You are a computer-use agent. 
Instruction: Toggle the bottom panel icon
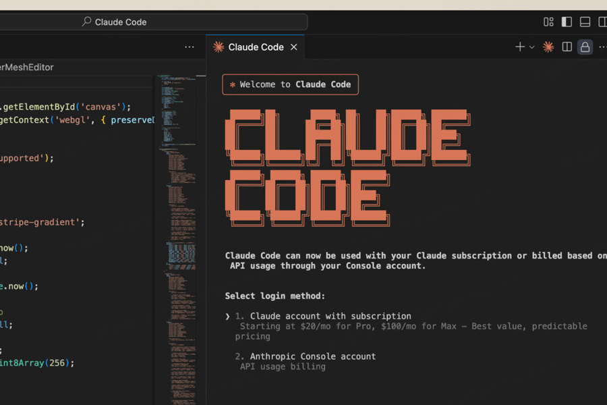tap(585, 22)
